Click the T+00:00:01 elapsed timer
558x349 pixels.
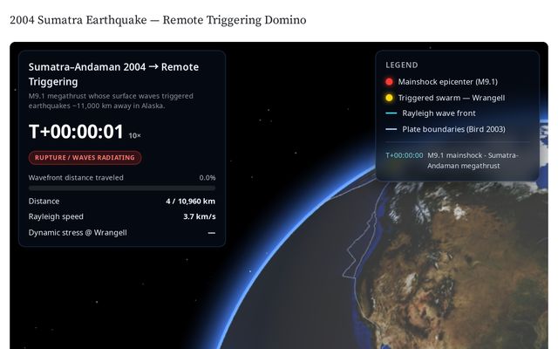[x=76, y=132]
